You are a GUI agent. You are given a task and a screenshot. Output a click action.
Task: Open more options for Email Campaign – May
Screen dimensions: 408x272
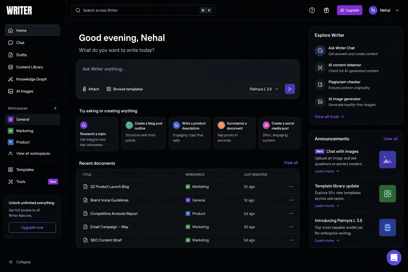(291, 227)
